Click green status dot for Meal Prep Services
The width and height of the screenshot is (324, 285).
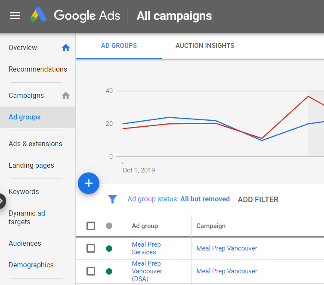[109, 248]
